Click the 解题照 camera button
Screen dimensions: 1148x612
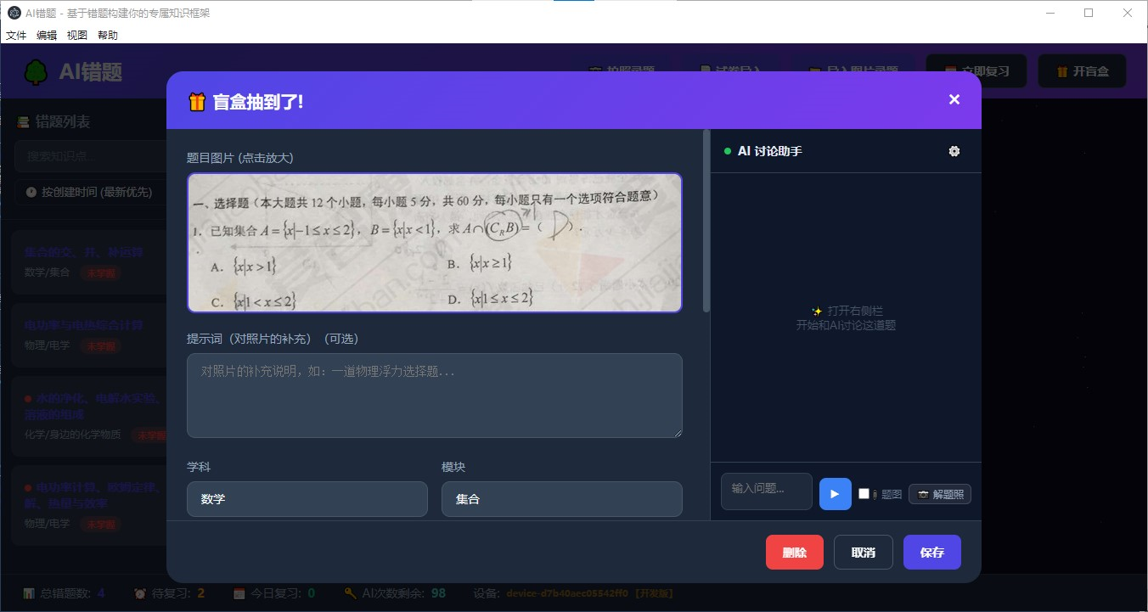coord(939,494)
